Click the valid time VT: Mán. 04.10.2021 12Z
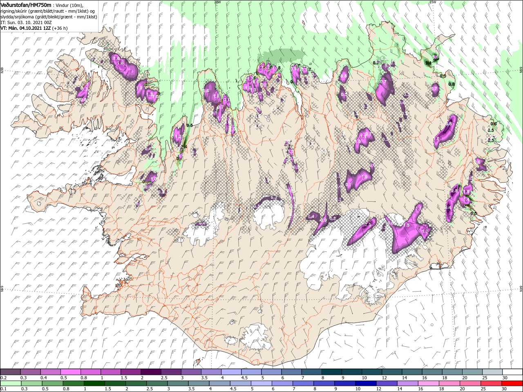Viewport: 523px width, 392px height. pyautogui.click(x=25, y=28)
